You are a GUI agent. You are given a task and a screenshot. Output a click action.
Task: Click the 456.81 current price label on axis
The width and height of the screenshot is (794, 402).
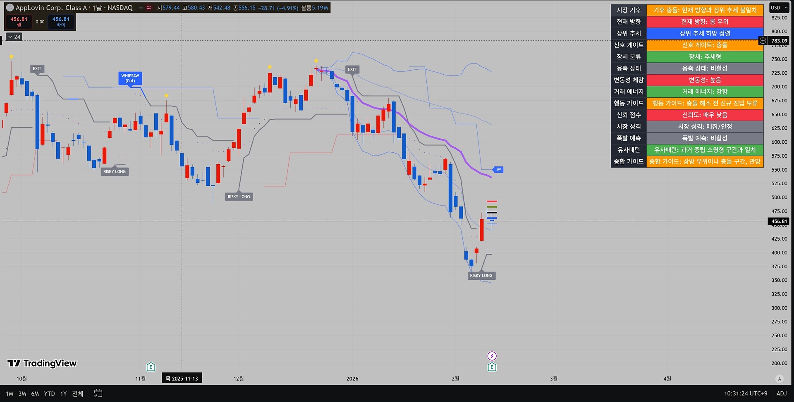(779, 221)
